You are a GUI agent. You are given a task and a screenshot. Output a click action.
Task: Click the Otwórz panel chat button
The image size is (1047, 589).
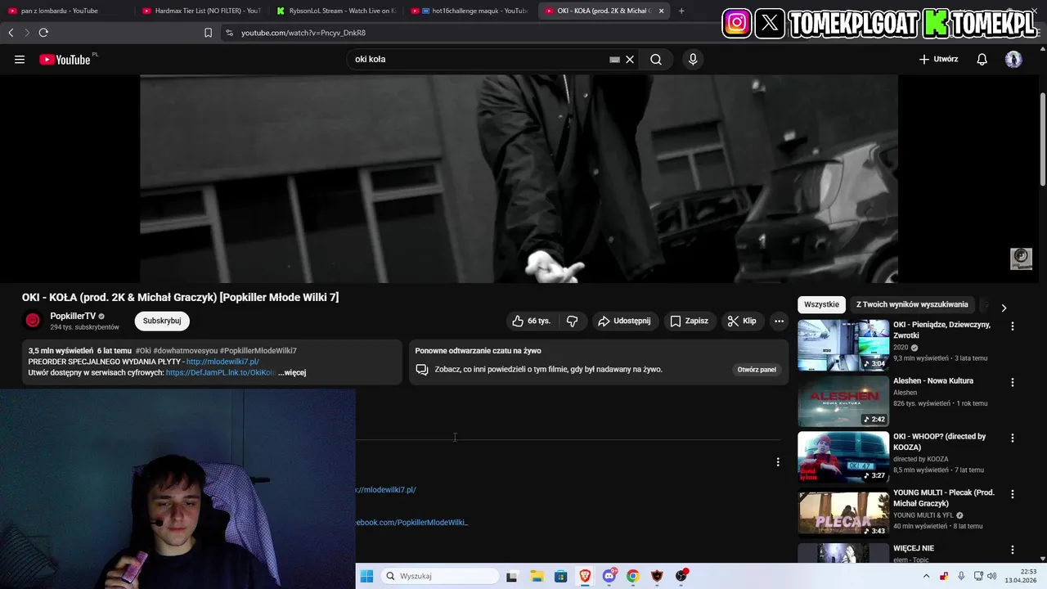pyautogui.click(x=757, y=370)
